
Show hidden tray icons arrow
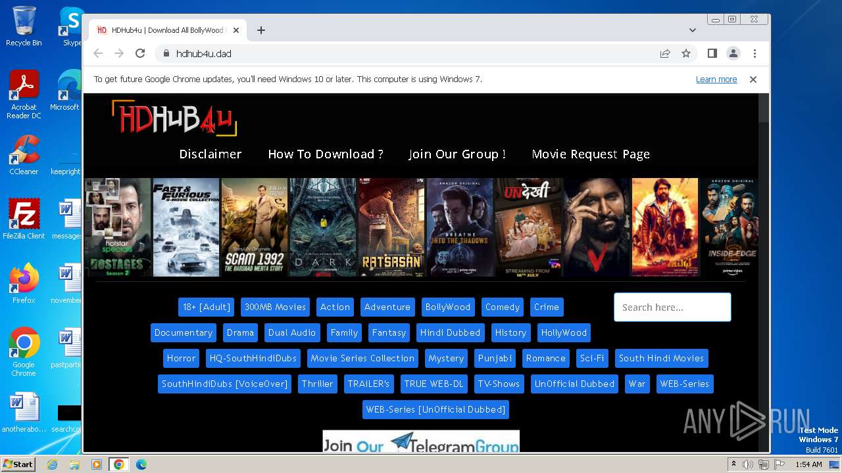(x=734, y=464)
